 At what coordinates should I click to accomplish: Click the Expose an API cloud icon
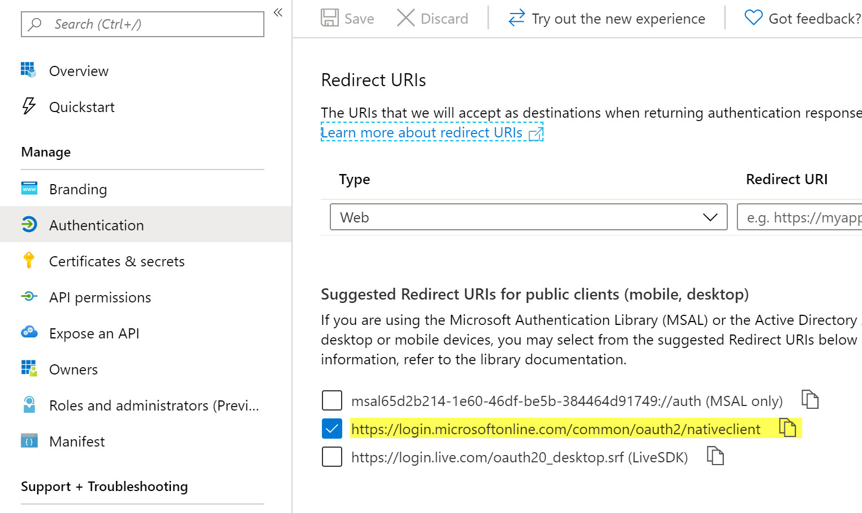point(29,332)
